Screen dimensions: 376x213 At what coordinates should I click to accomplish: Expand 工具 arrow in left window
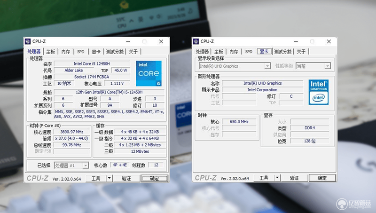point(110,178)
